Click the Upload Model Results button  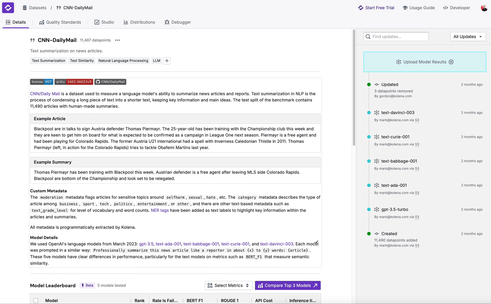425,62
